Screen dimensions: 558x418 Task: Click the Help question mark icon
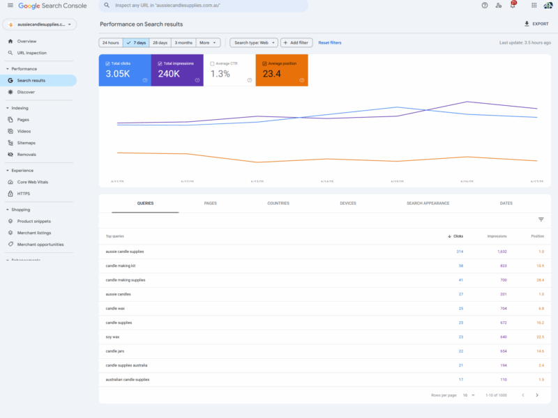coord(485,6)
